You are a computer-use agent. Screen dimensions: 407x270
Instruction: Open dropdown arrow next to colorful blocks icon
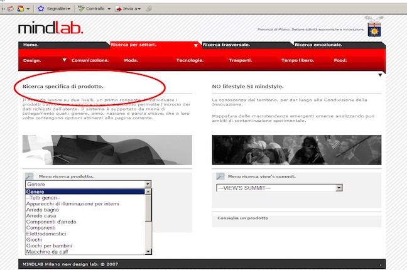[x=28, y=9]
